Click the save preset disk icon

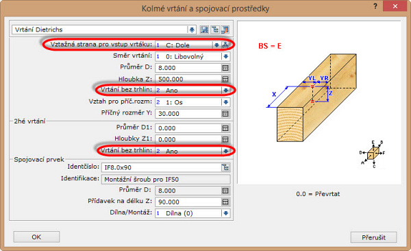click(x=204, y=29)
